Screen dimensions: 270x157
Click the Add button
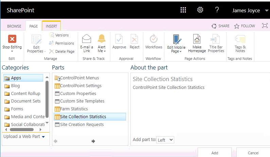pos(215,153)
